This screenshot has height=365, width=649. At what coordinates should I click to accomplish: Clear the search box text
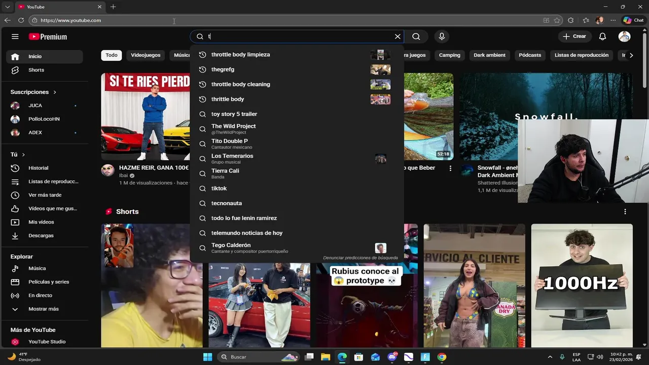(x=398, y=36)
